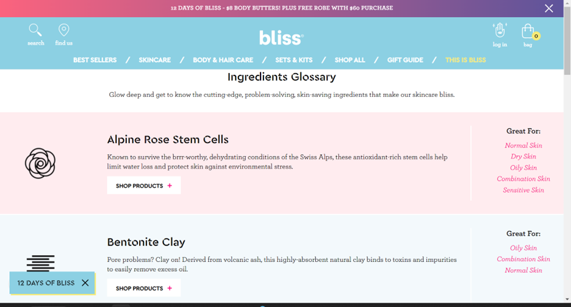The image size is (571, 307).
Task: Expand Shop Products under Bentonite Clay
Action: pos(144,288)
